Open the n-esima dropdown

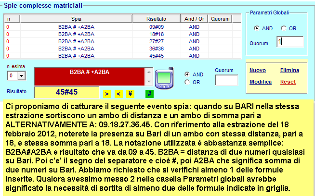coord(21,76)
